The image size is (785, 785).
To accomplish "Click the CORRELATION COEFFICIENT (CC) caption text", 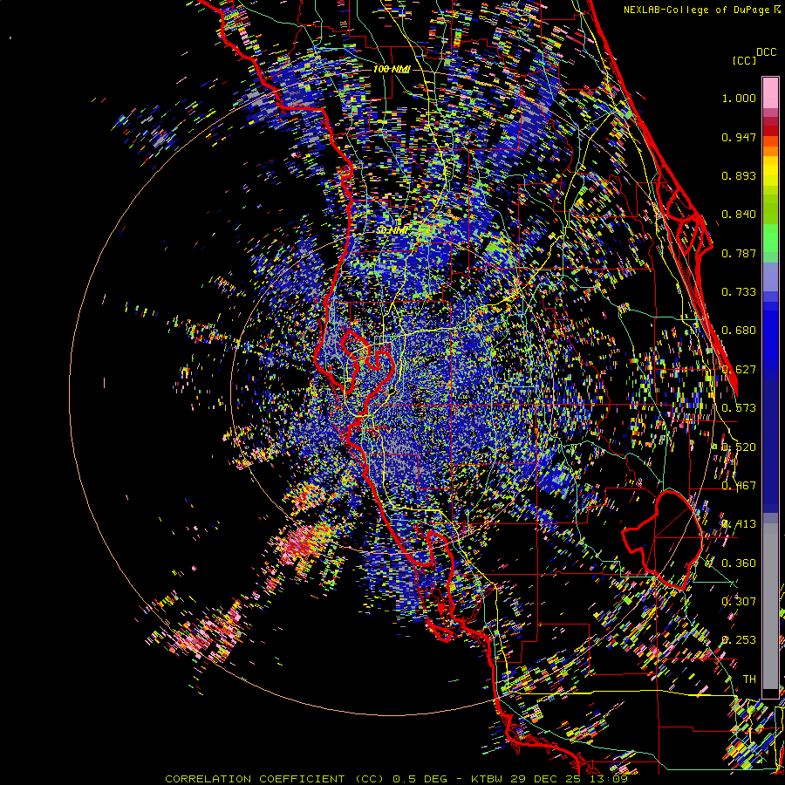I will pyautogui.click(x=275, y=779).
